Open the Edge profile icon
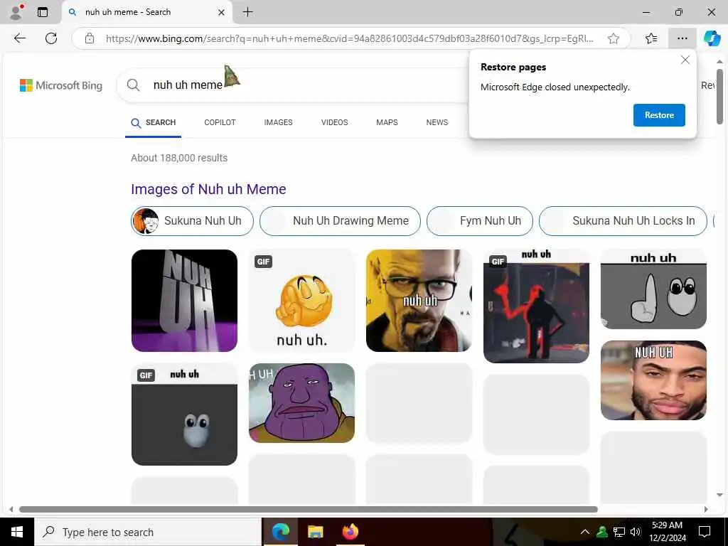 [17, 12]
